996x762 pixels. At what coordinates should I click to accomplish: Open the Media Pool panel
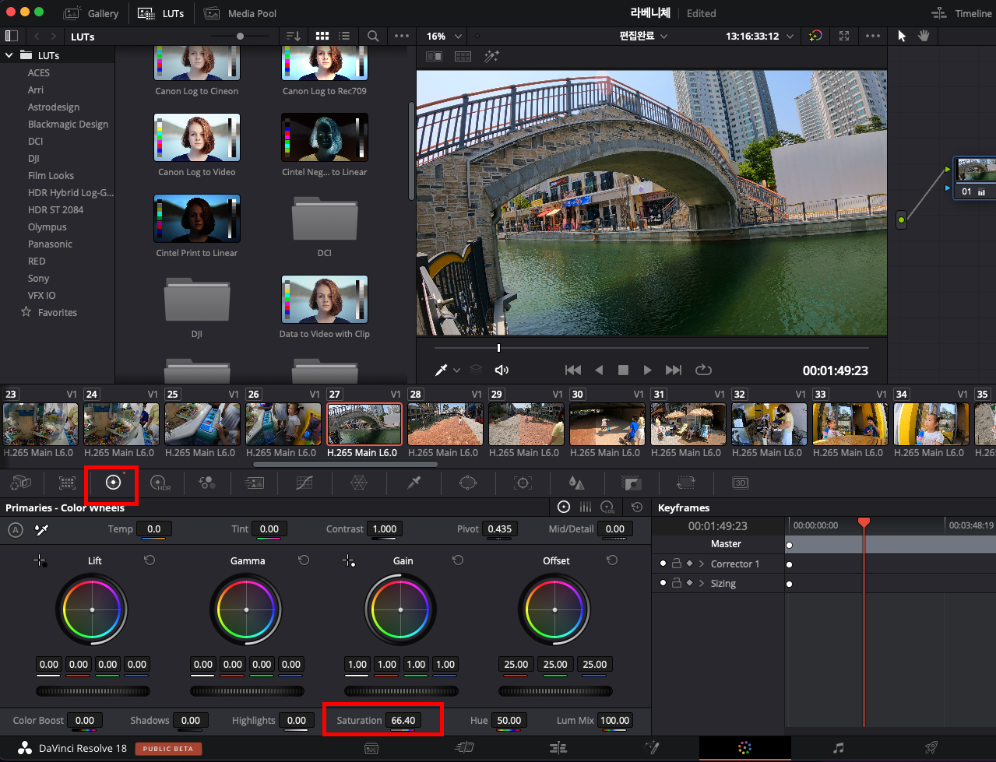240,13
